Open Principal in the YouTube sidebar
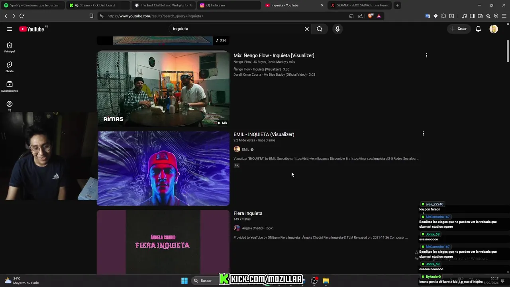 pos(10,47)
